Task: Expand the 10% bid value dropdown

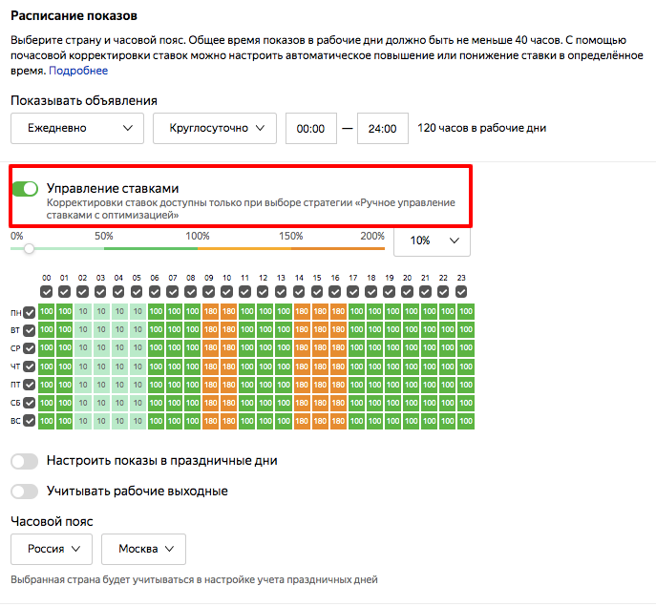Action: [432, 241]
